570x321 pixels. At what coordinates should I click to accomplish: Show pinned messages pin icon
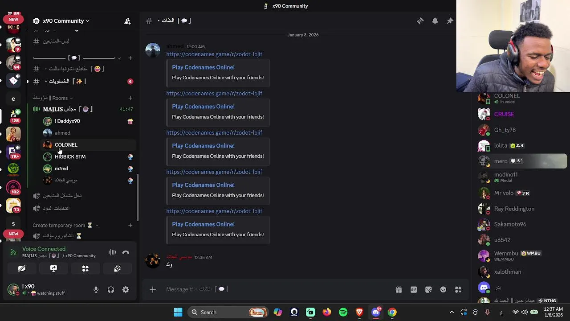click(450, 21)
